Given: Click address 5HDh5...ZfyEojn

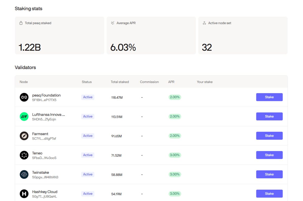Looking at the screenshot, I should 44,119.
